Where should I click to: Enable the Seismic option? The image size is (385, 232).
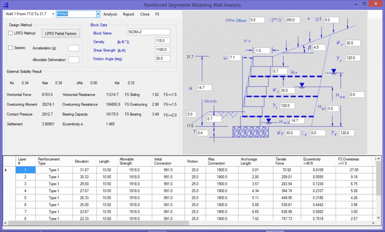coord(10,48)
